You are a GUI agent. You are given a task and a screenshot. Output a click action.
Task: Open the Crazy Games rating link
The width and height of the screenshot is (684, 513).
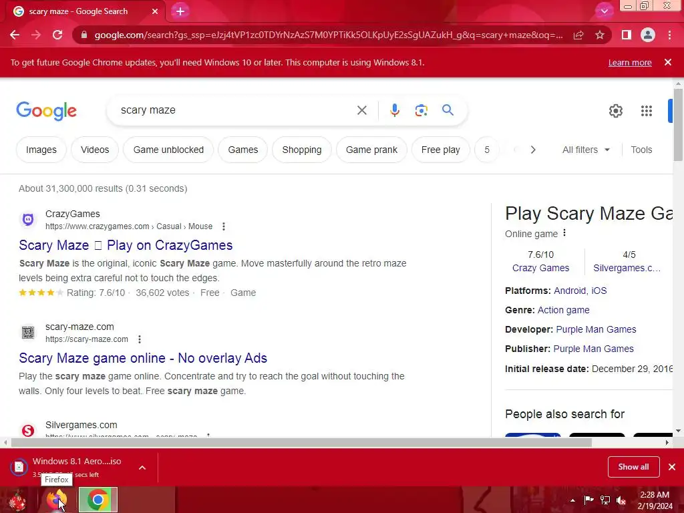(x=540, y=268)
